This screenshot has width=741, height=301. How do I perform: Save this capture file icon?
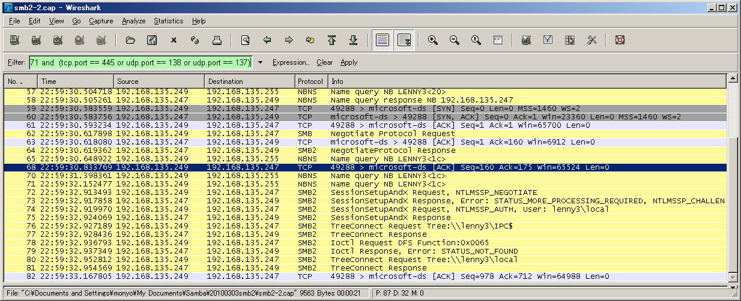[152, 40]
